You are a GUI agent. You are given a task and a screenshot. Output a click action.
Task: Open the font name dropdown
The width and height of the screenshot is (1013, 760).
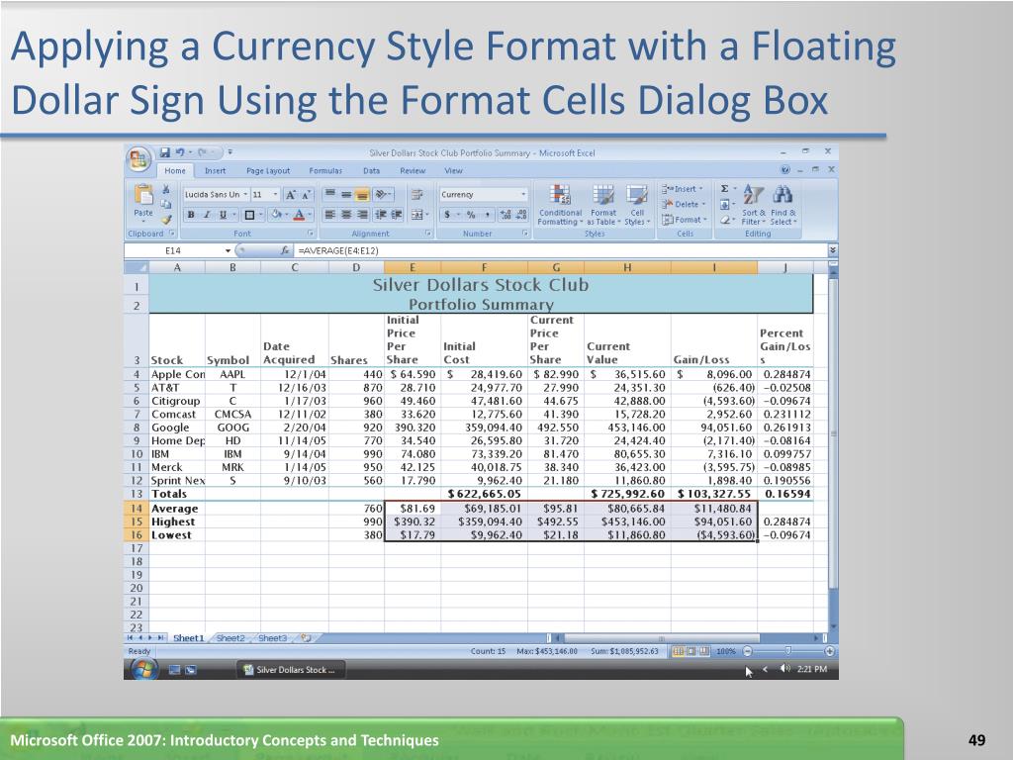click(245, 194)
